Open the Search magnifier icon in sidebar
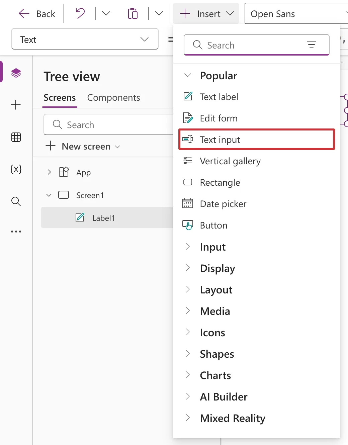Screen dimensions: 348x445 tap(16, 201)
